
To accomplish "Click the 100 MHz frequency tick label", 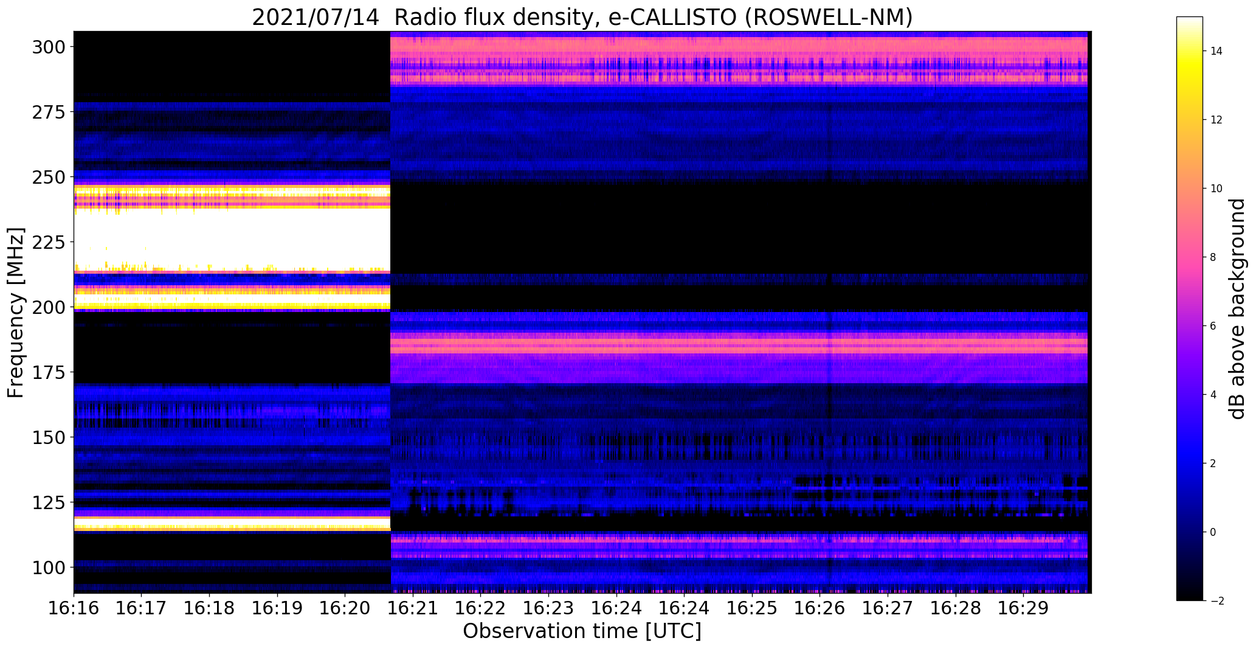I will click(49, 567).
